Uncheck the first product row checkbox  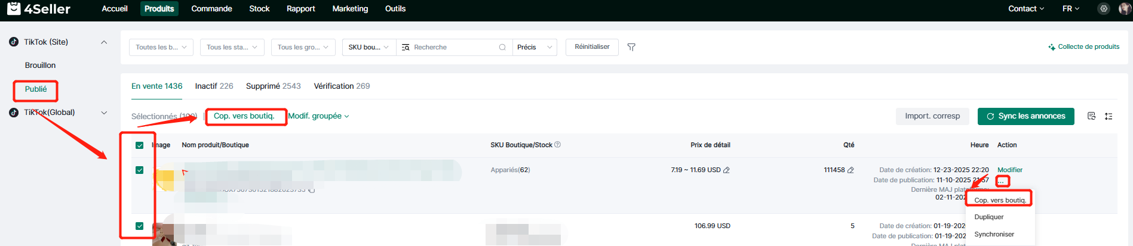click(140, 170)
